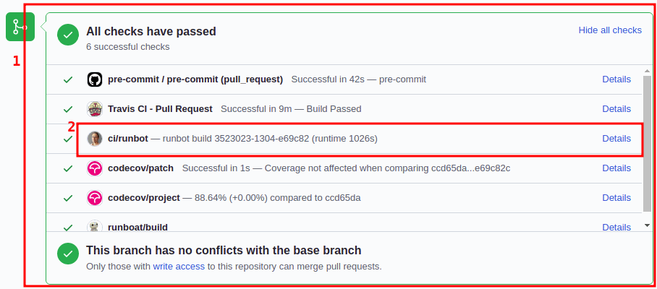This screenshot has width=657, height=289.
Task: Click the GitHub logo beside pre-commit check
Action: [x=94, y=79]
